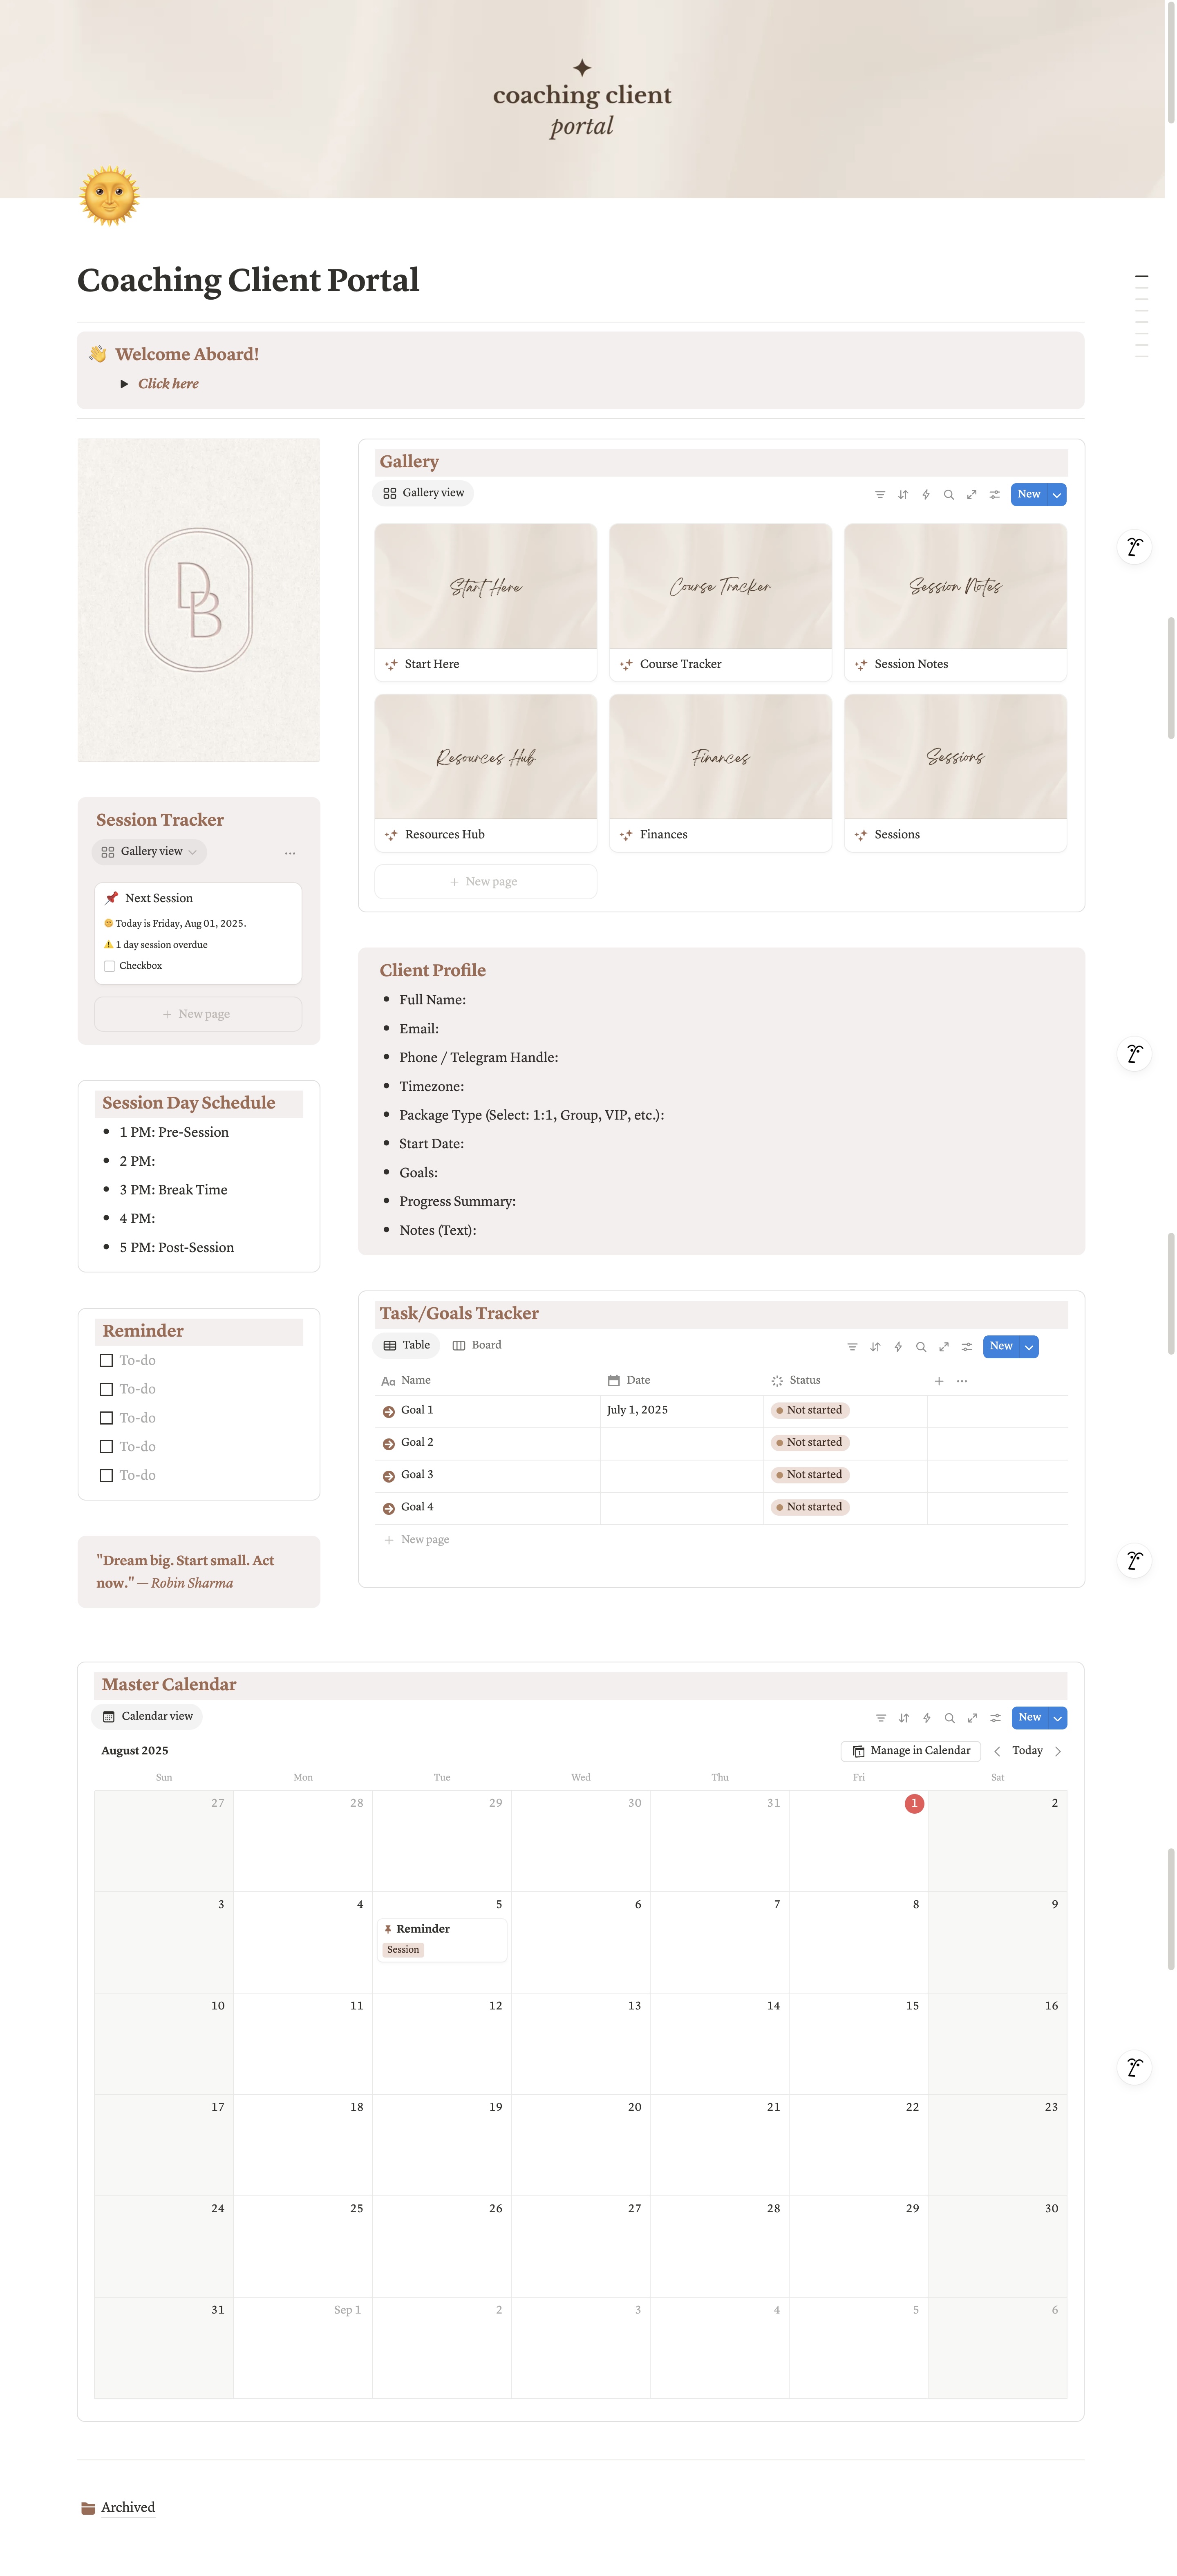The width and height of the screenshot is (1177, 2576).
Task: Open Master Calendar view settings icon
Action: click(995, 1718)
